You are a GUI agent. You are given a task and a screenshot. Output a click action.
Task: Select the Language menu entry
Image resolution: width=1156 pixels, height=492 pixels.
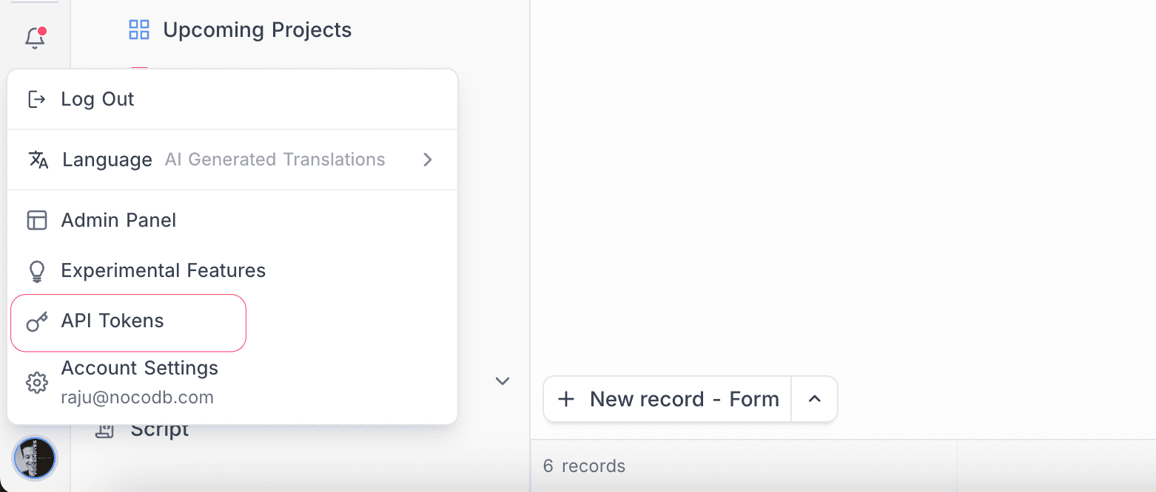(107, 160)
